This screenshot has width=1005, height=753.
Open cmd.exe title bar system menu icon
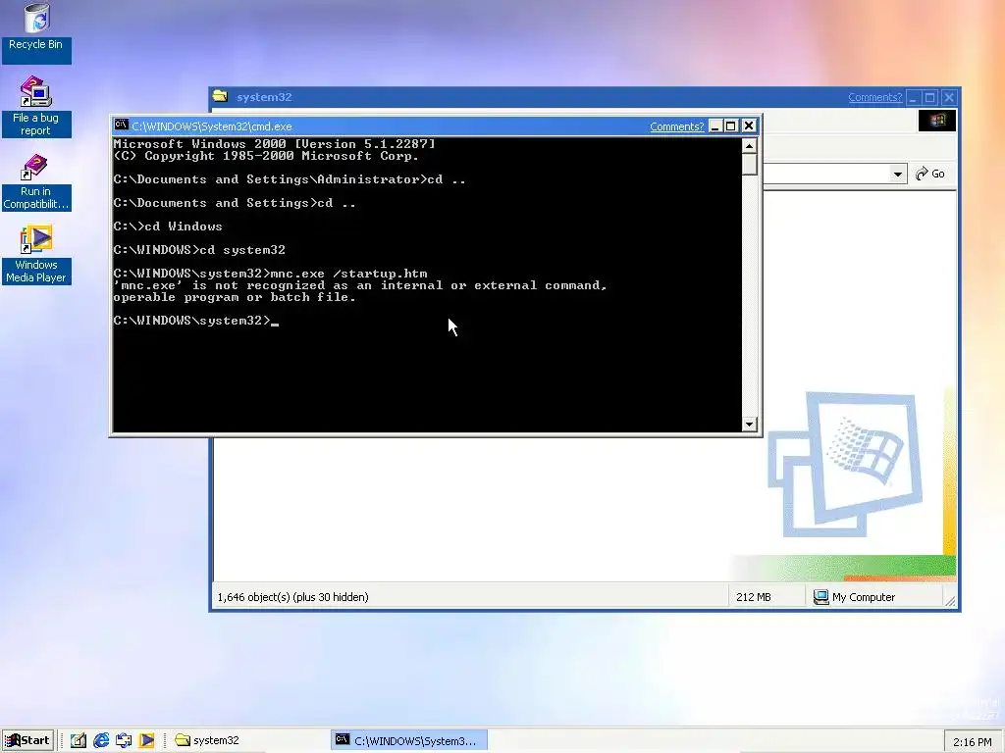pyautogui.click(x=121, y=125)
